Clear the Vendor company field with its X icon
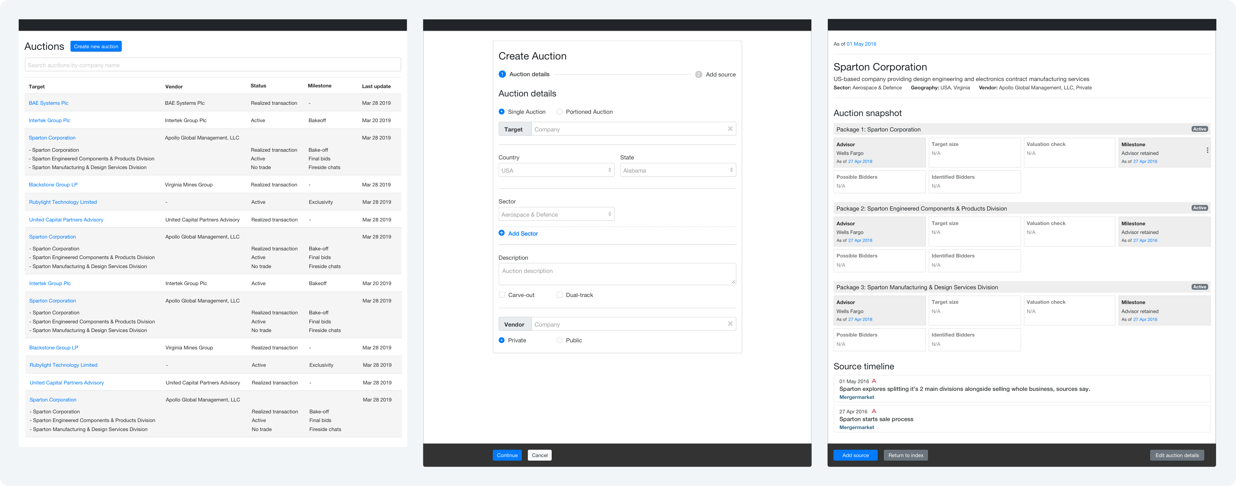Viewport: 1236px width, 486px height. (730, 324)
